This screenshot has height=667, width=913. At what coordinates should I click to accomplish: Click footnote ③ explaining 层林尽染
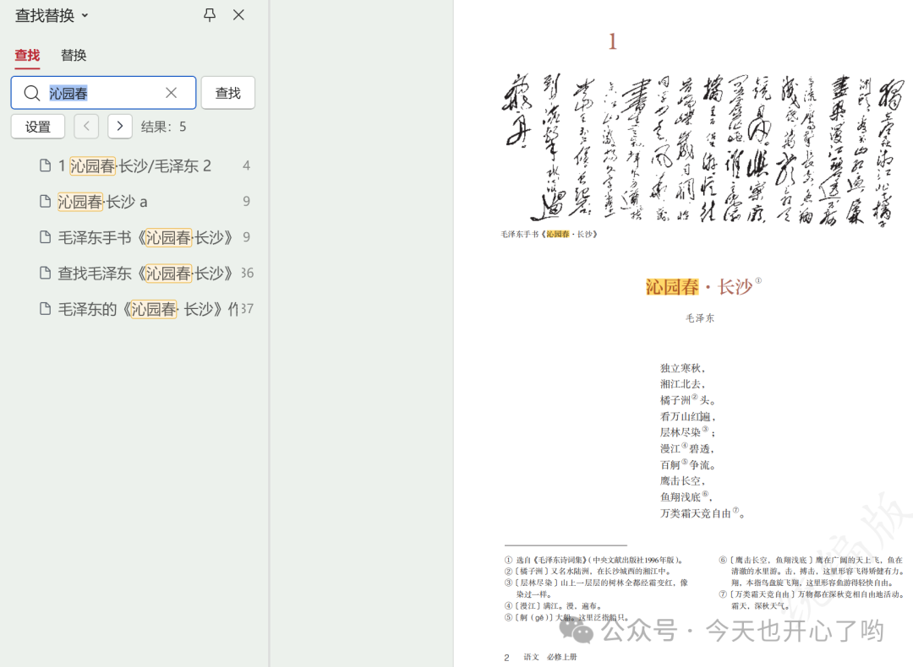tap(596, 588)
